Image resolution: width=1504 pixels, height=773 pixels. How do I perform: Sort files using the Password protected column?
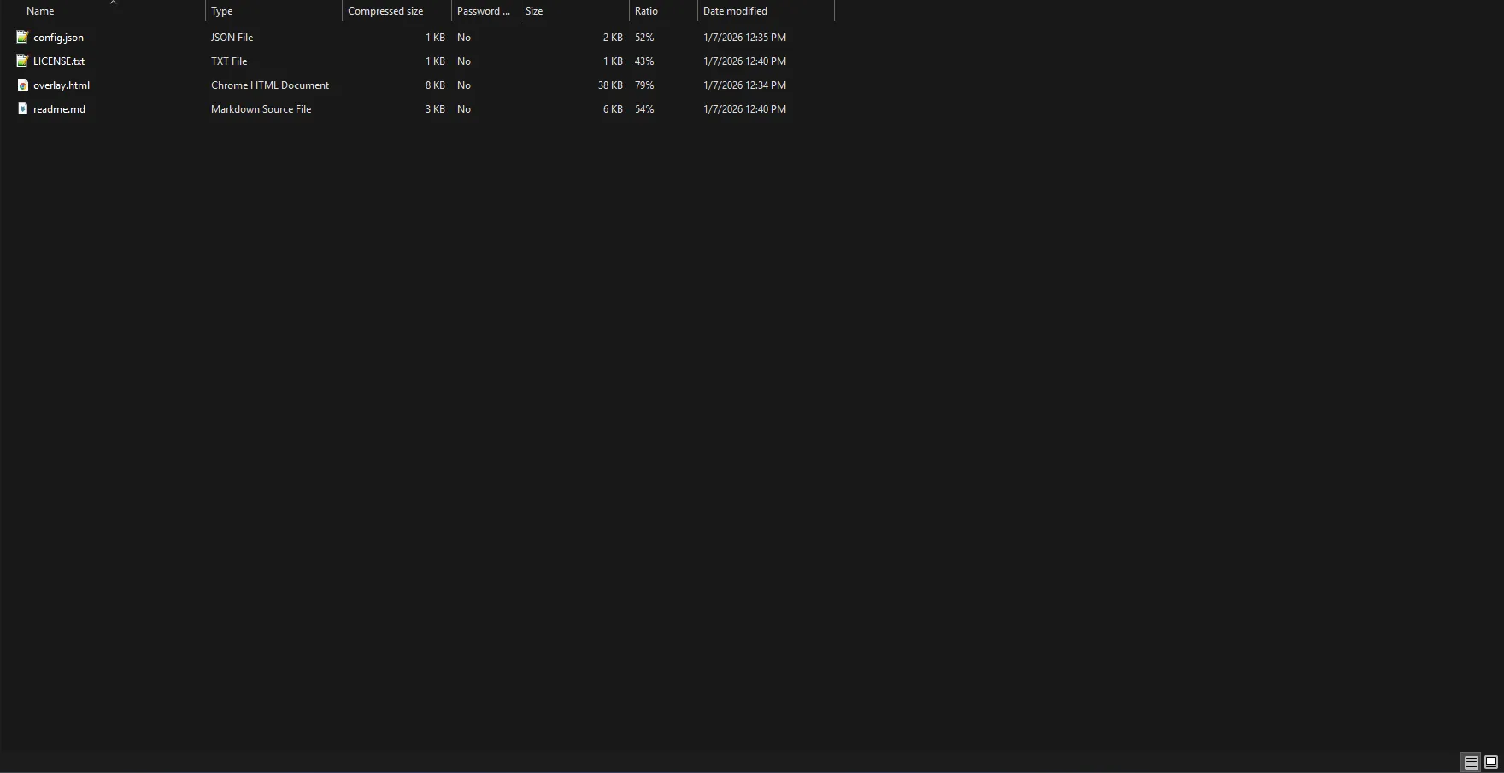click(484, 10)
